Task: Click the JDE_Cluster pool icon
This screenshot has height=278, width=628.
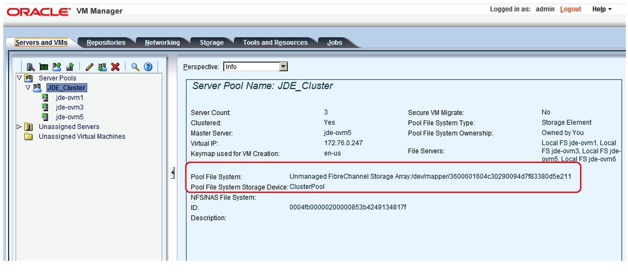Action: click(x=37, y=87)
